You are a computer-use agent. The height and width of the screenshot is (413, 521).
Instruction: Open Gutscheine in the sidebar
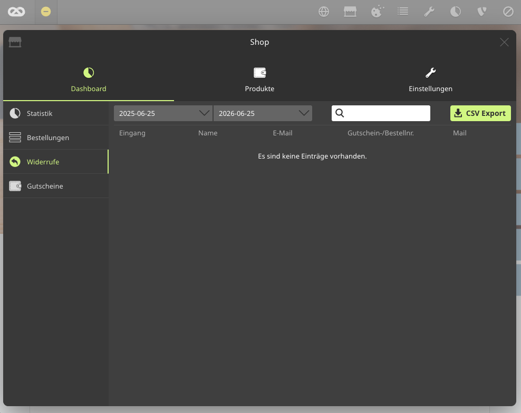tap(56, 186)
